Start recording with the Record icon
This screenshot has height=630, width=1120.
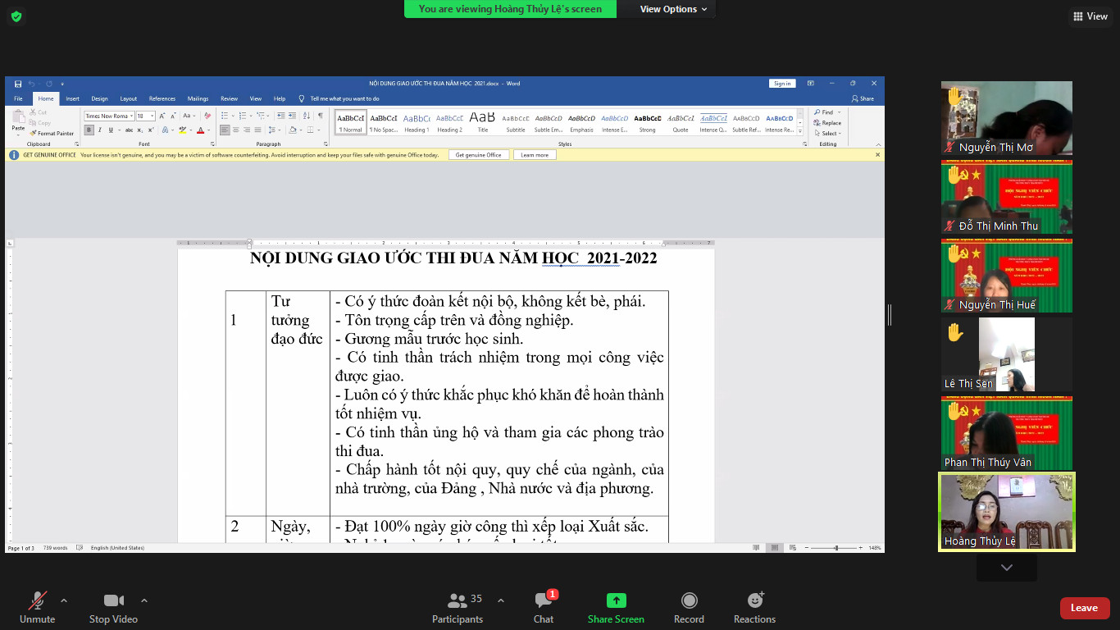[x=689, y=601]
